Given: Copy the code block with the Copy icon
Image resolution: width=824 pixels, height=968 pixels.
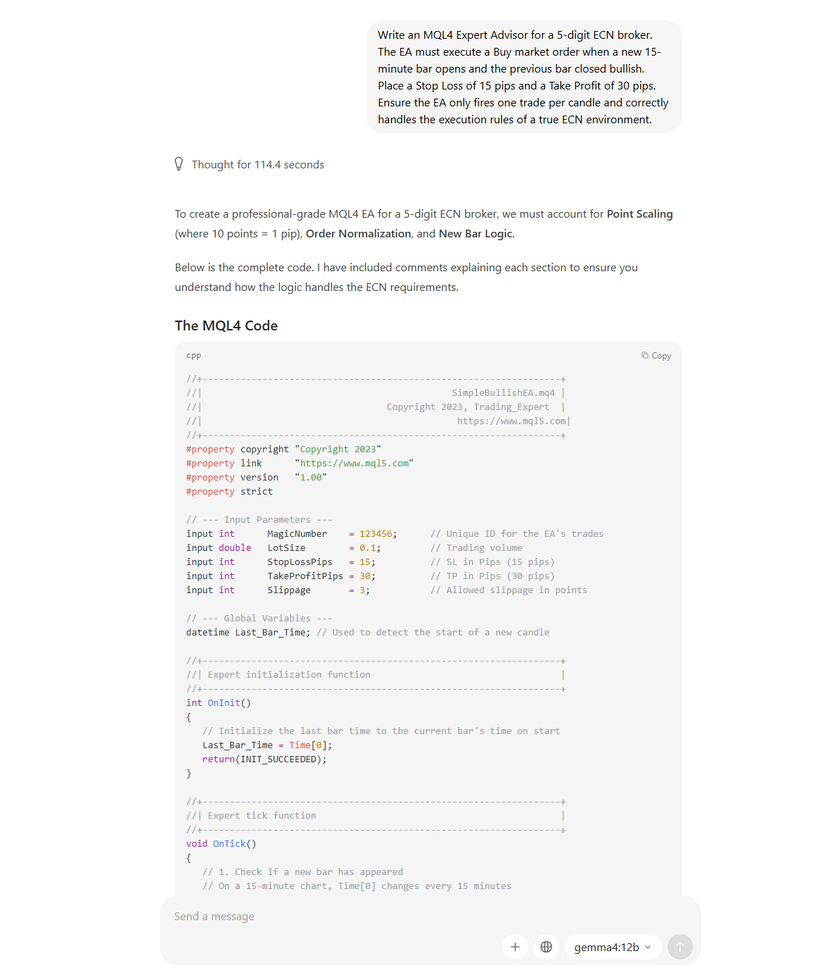Looking at the screenshot, I should 656,356.
